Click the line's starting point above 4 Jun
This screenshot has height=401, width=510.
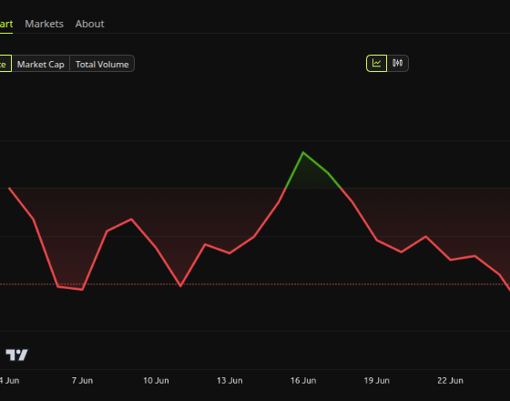point(9,188)
